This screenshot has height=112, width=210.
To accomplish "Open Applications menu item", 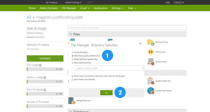I will point(101,8).
